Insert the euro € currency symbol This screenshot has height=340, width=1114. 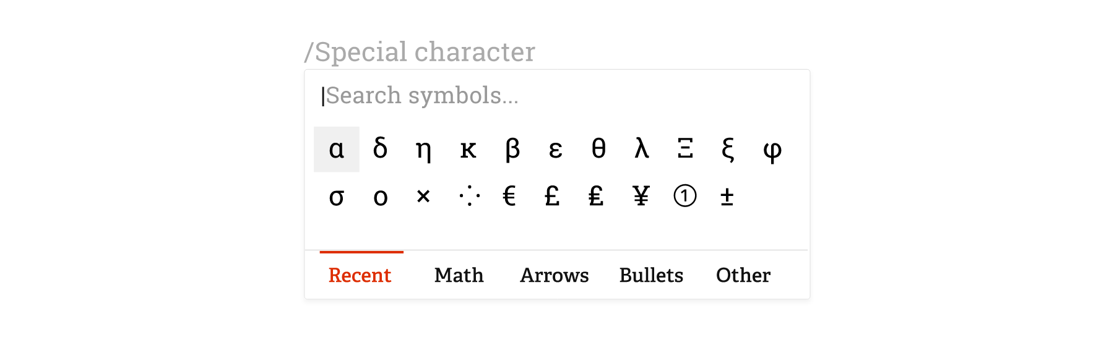pos(509,197)
